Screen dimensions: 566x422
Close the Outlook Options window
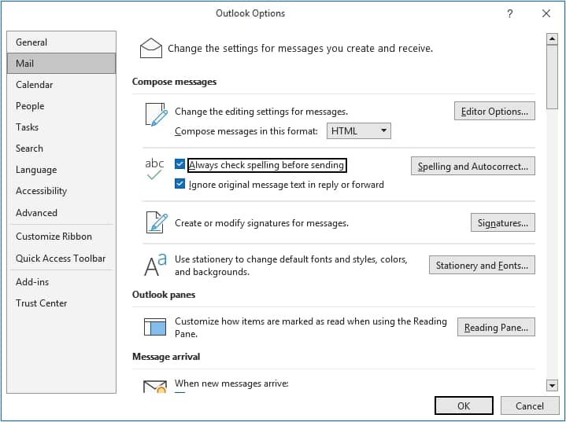pos(546,13)
